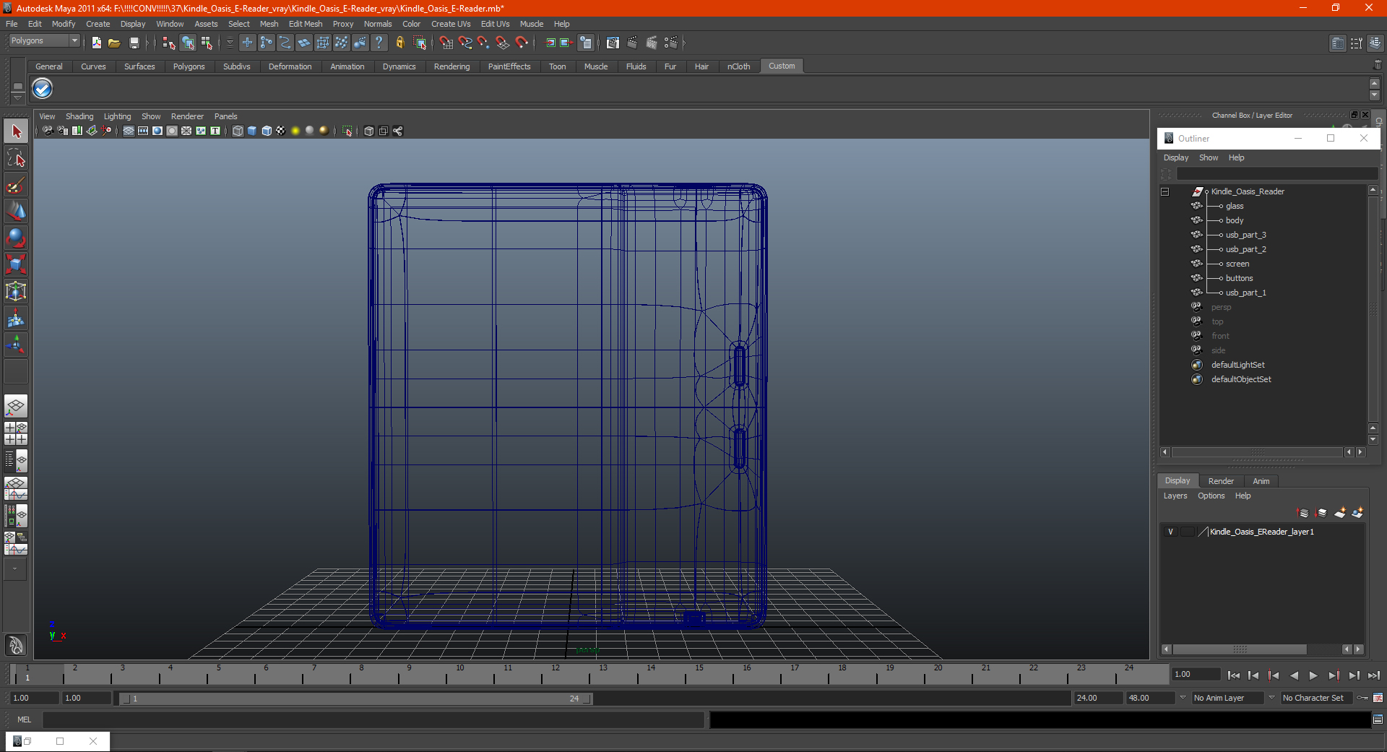
Task: Select the usb_part_2 node in Outliner
Action: [1245, 249]
